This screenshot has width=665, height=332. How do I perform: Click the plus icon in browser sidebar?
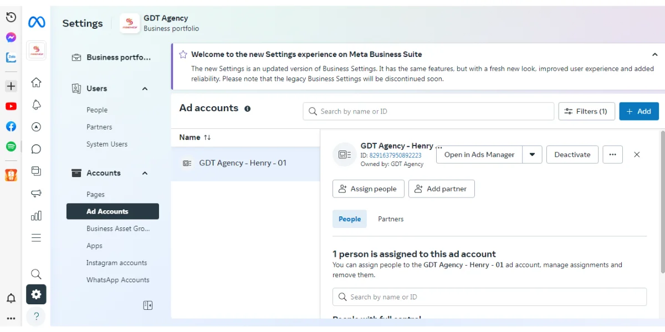[11, 86]
